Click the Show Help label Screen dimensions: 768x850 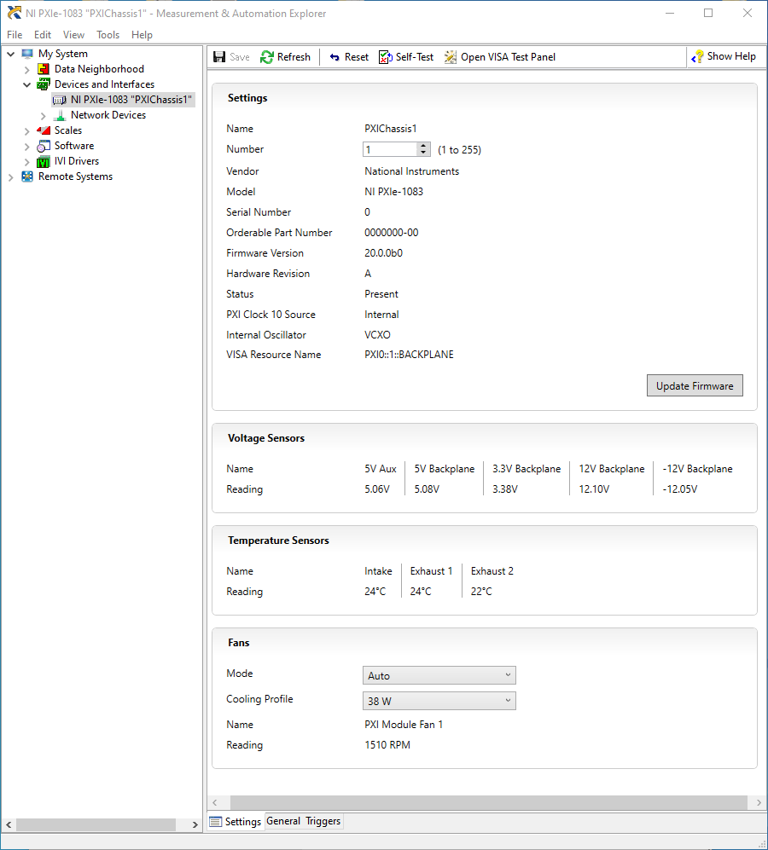pos(731,56)
